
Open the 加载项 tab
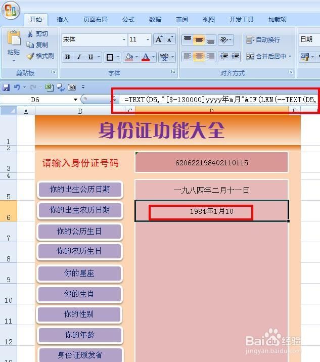[278, 19]
